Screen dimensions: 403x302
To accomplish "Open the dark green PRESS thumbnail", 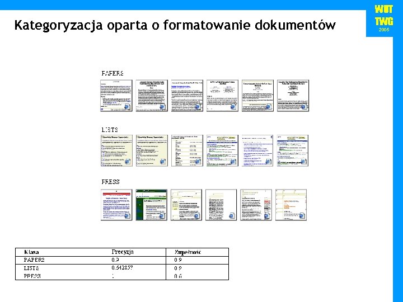I will tap(151, 205).
